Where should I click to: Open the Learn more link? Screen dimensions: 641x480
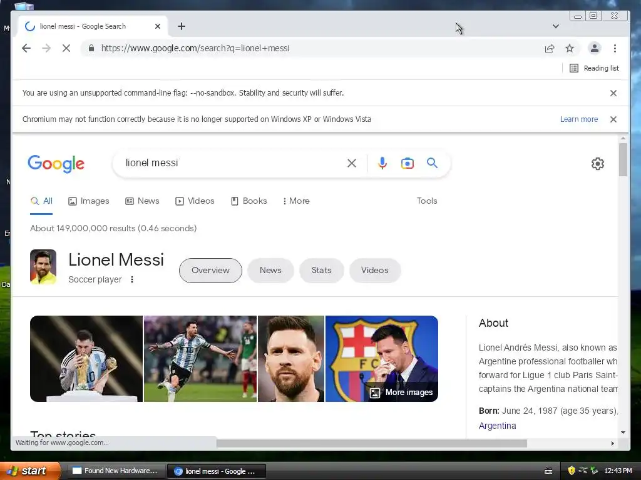pos(579,119)
